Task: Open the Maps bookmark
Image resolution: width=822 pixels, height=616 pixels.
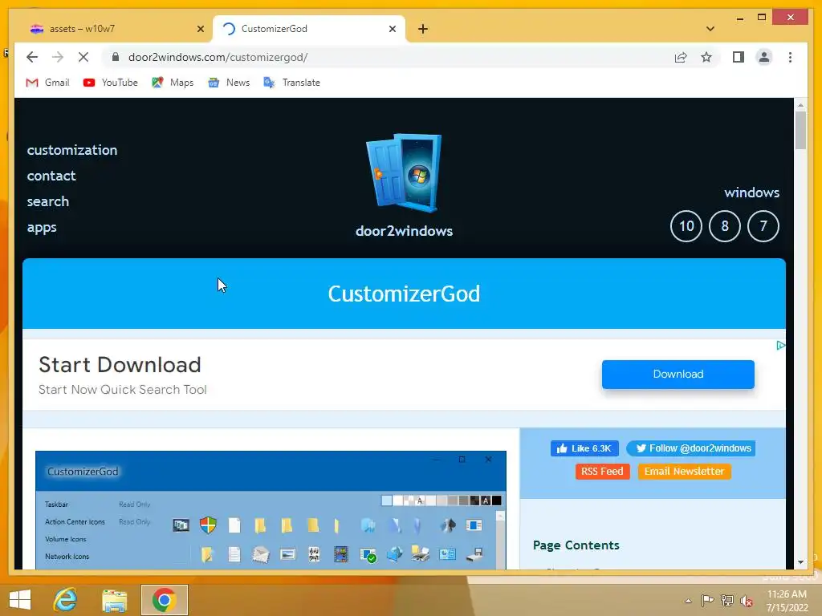Action: point(173,83)
